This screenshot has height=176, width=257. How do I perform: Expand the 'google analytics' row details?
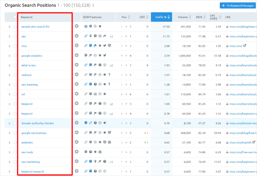coord(9,56)
